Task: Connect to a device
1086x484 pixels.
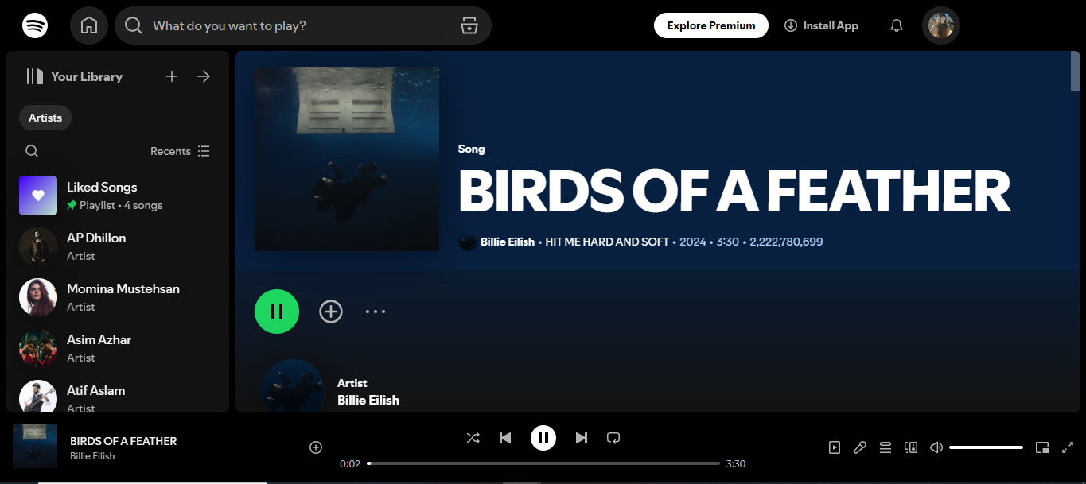Action: (x=911, y=447)
